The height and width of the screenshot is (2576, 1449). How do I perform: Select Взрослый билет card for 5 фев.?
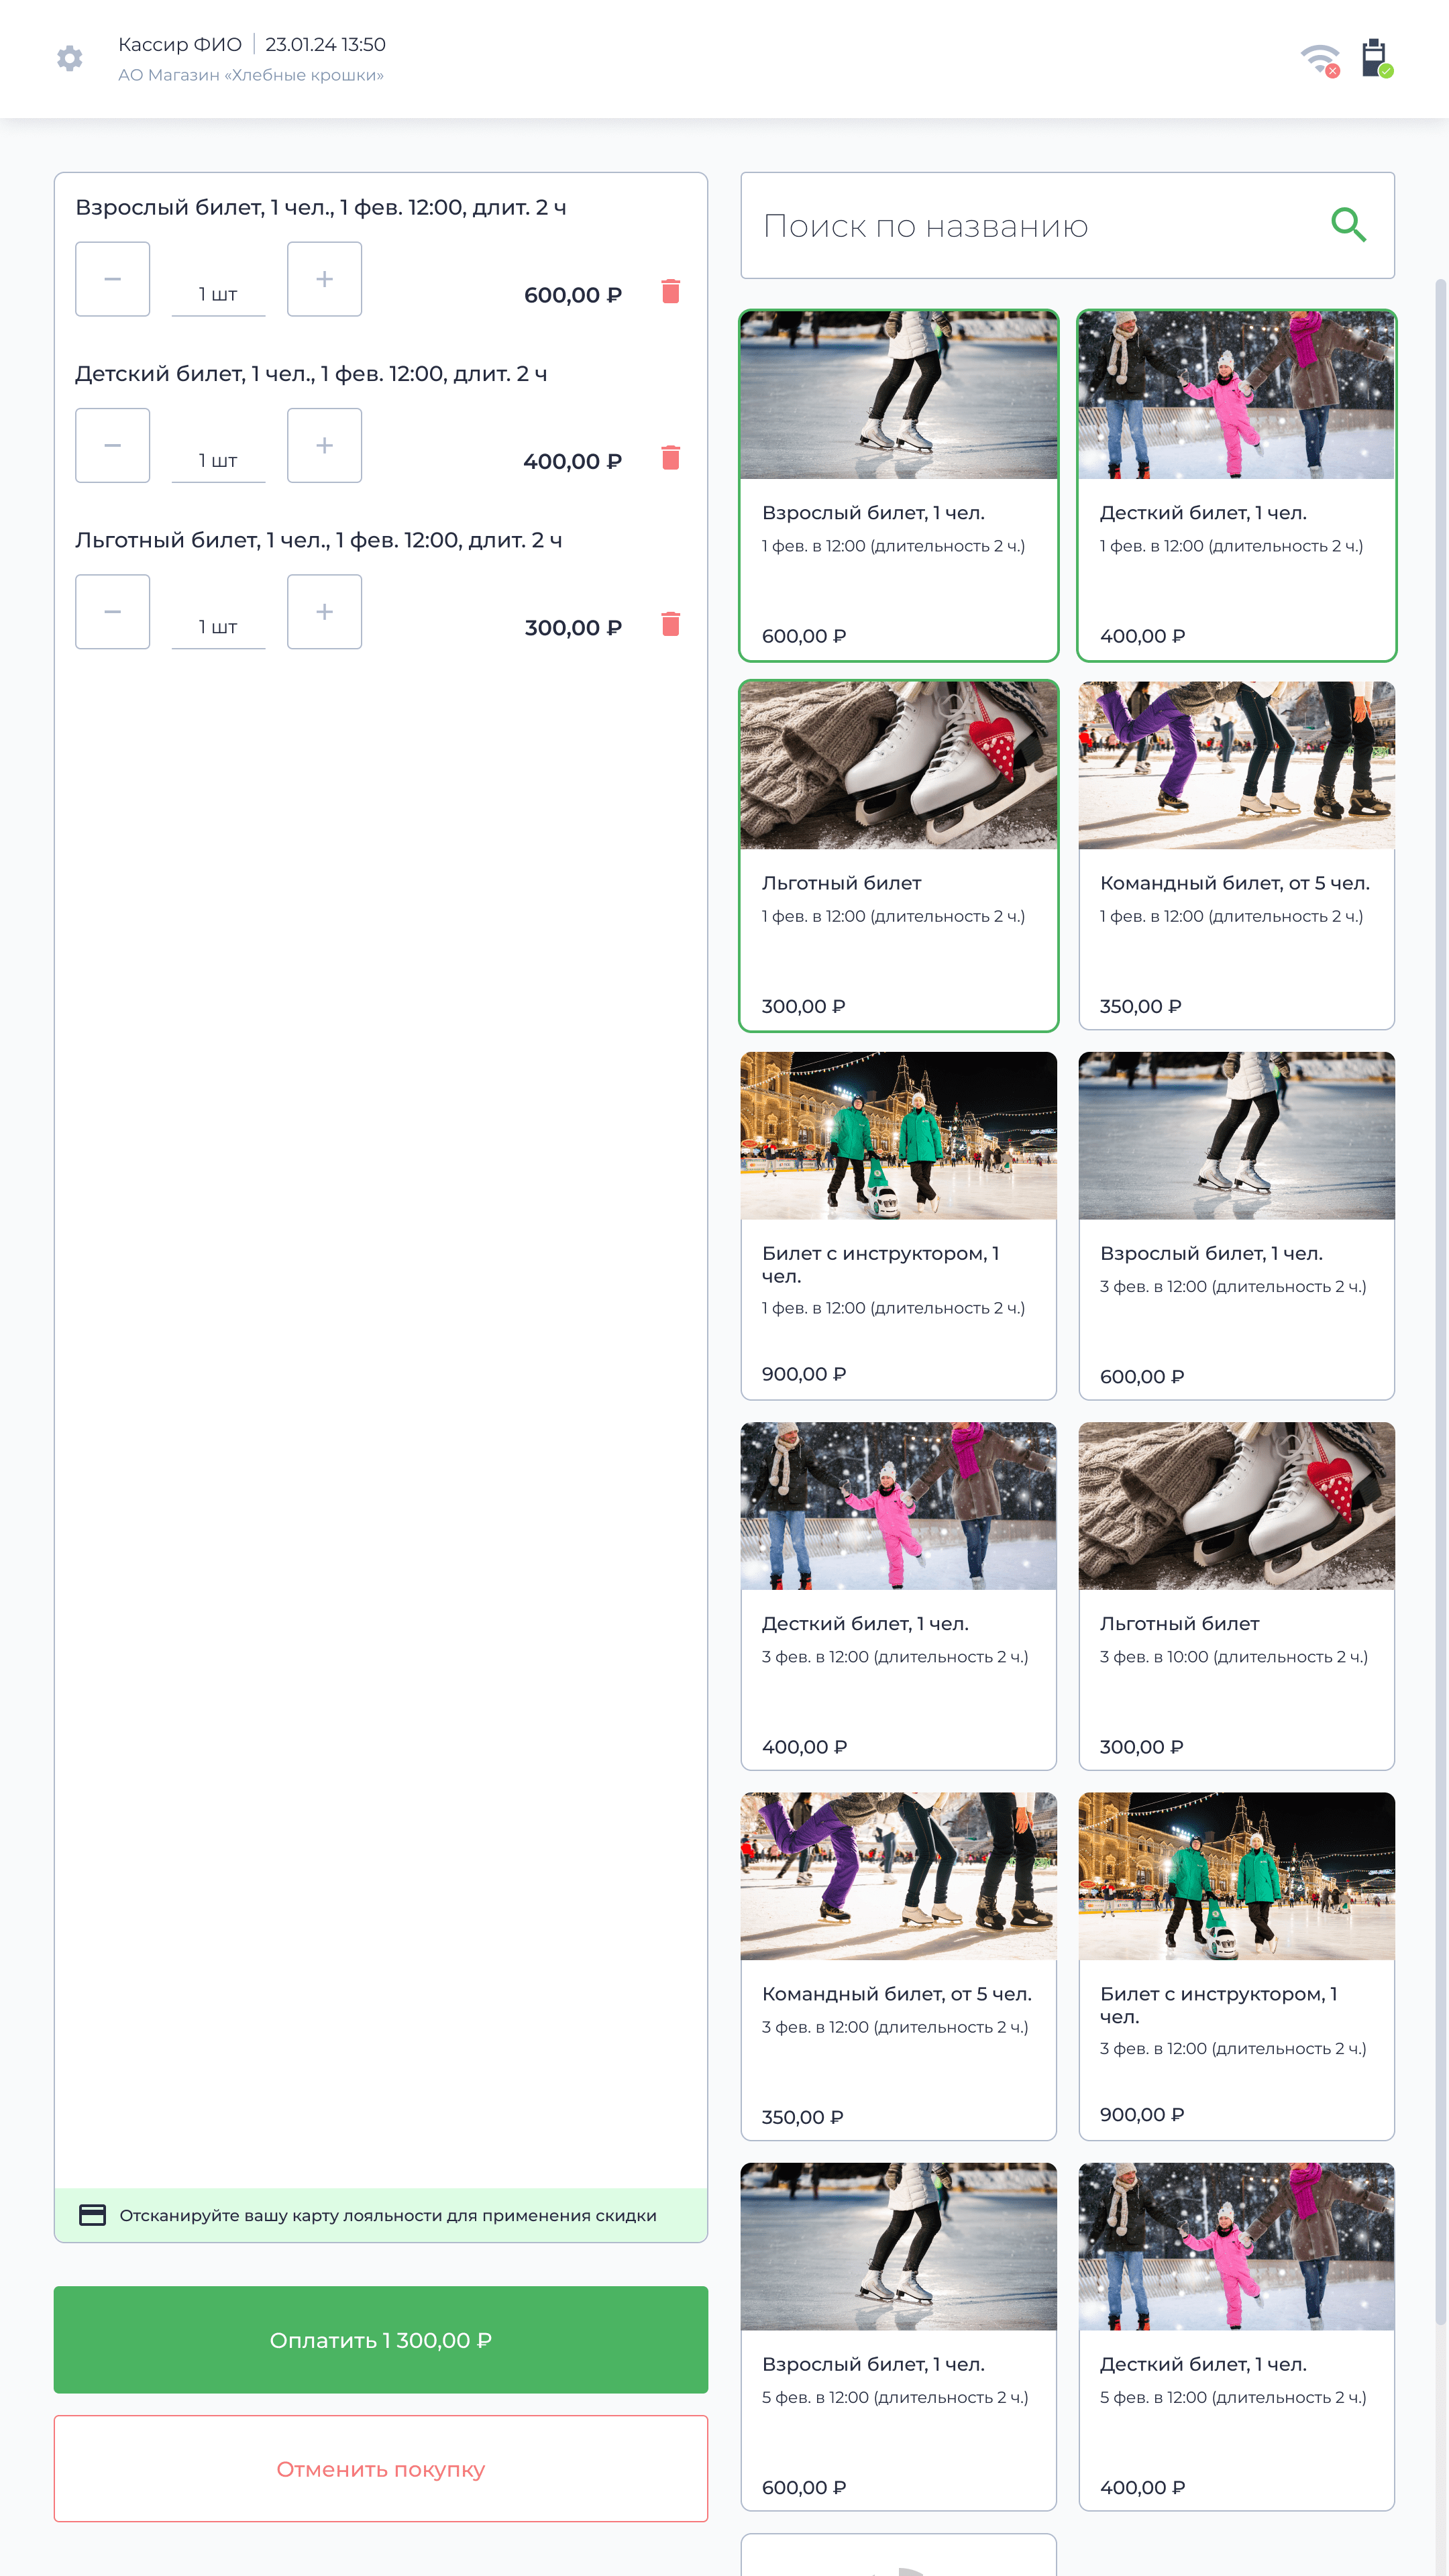point(898,2337)
